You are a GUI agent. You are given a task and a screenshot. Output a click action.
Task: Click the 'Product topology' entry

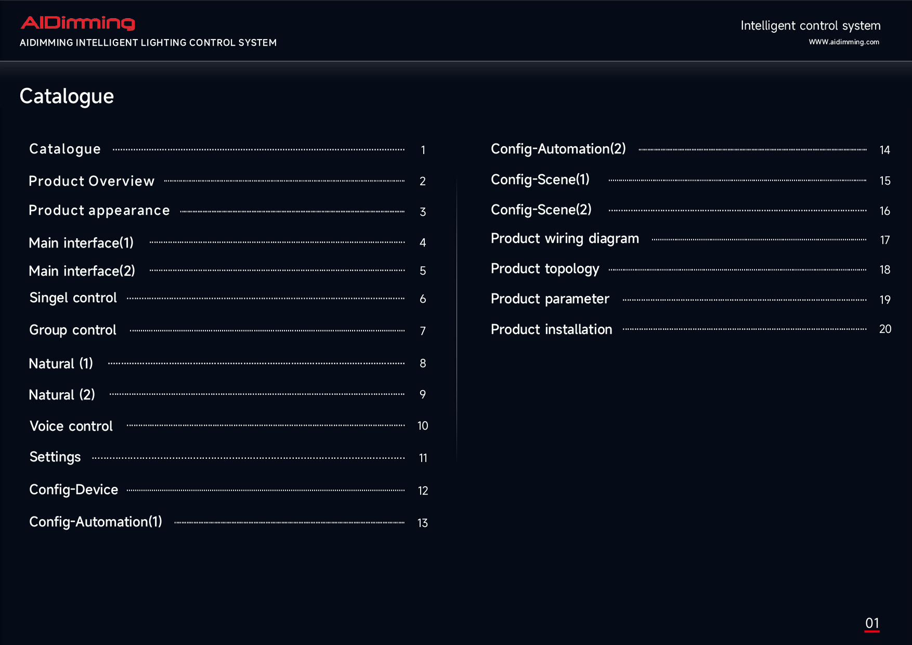pyautogui.click(x=545, y=269)
